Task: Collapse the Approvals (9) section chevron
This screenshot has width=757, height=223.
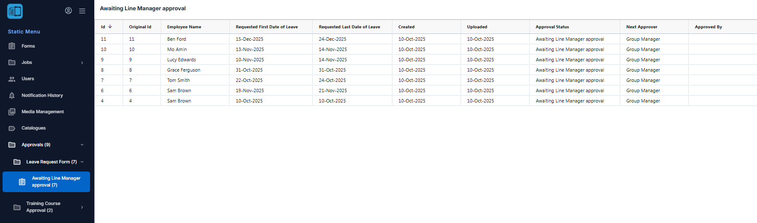Action: (x=82, y=145)
